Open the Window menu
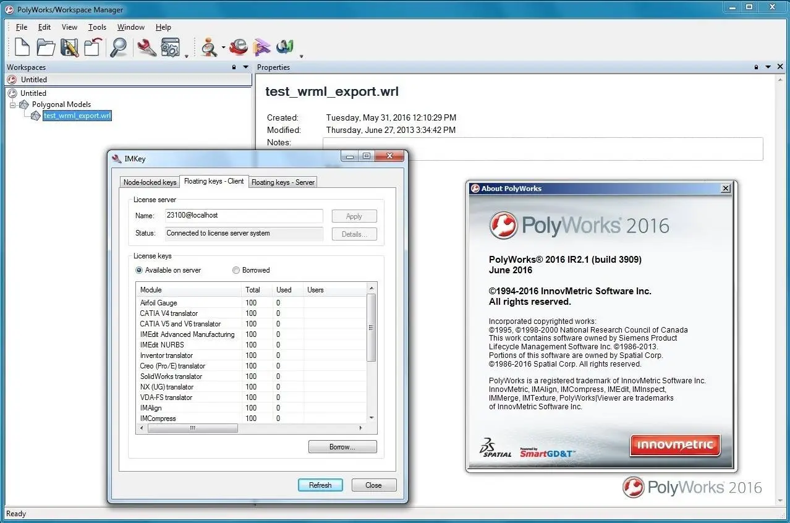790x523 pixels. coord(131,27)
